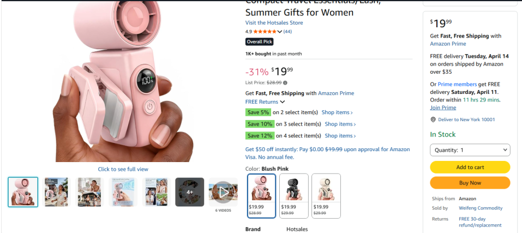The width and height of the screenshot is (522, 233).
Task: Click the delivery location pin icon
Action: pos(433,120)
